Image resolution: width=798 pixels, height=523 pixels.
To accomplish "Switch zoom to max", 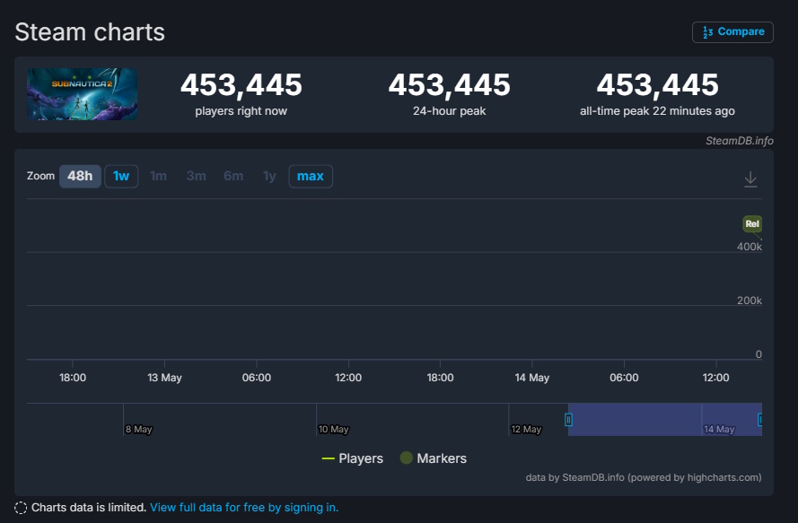I will [x=311, y=176].
